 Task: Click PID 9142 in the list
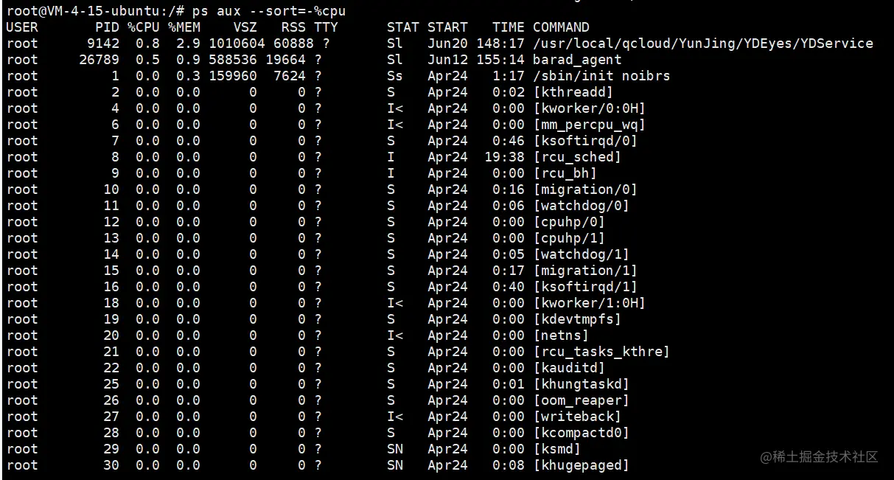pos(103,44)
